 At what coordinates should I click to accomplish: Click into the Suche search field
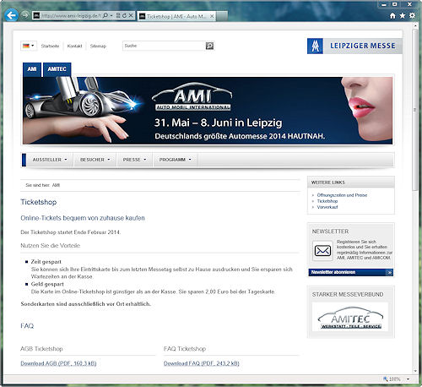coord(164,46)
